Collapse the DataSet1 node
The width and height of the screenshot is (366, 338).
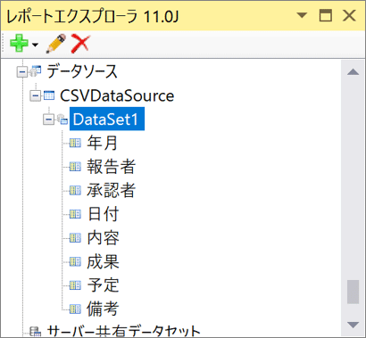pos(48,120)
